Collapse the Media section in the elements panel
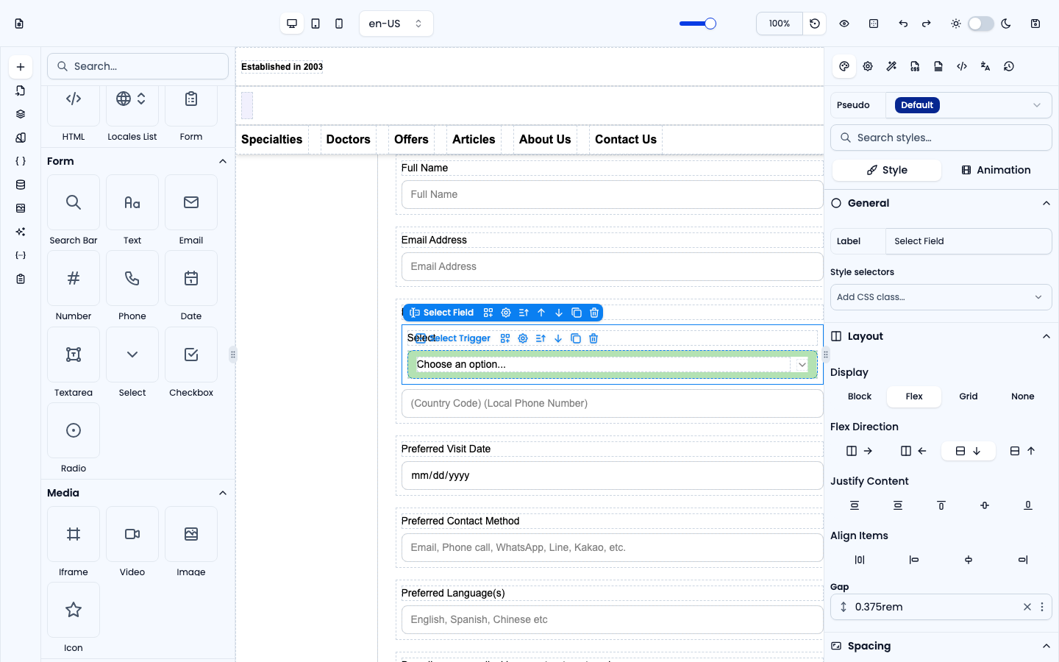 point(223,493)
